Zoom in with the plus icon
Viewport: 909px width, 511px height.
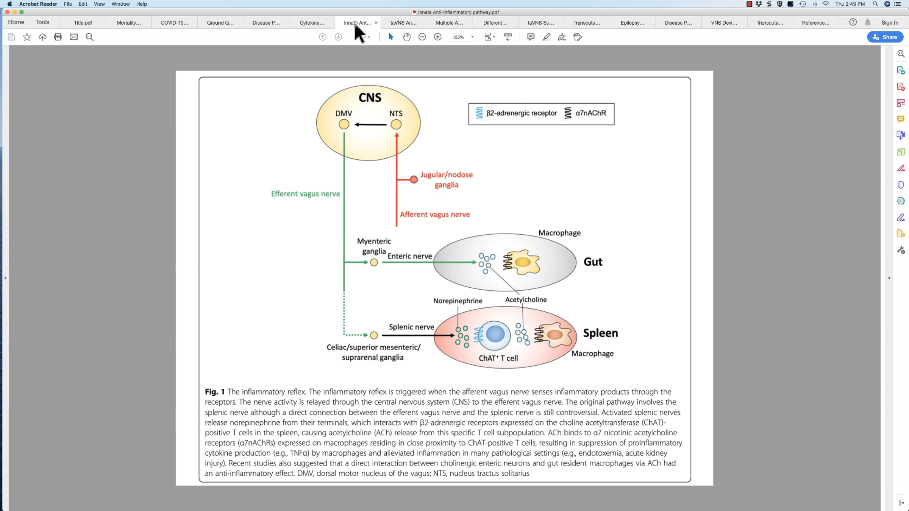pos(438,37)
